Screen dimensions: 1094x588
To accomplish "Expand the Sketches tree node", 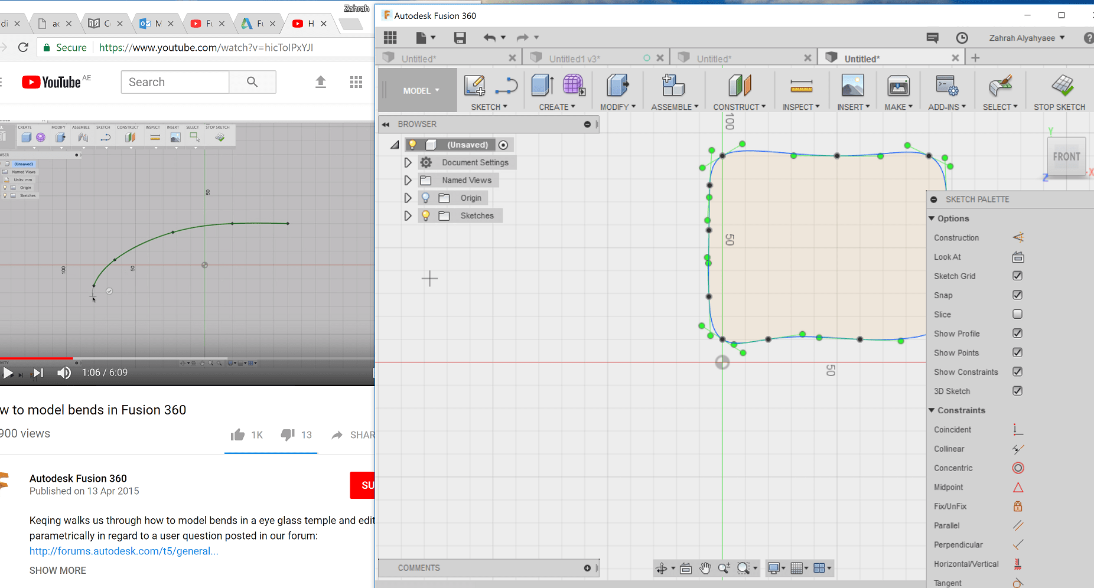I will 408,215.
